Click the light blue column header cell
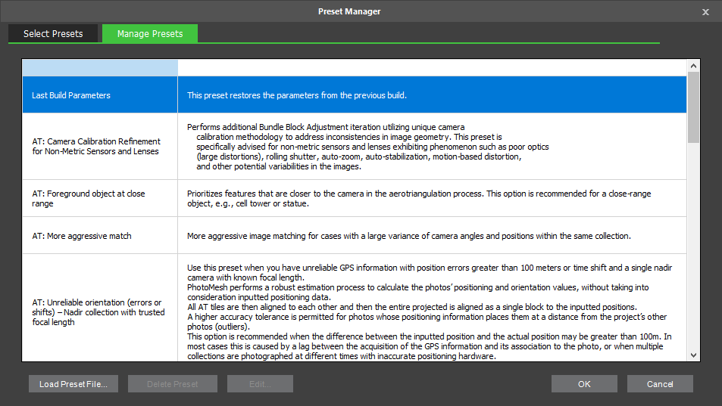722x406 pixels. tap(100, 67)
